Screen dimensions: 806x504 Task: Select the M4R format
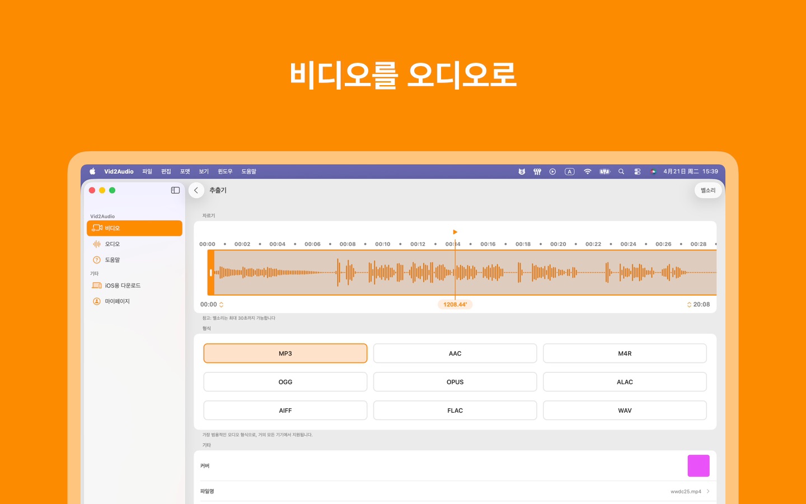(x=625, y=353)
